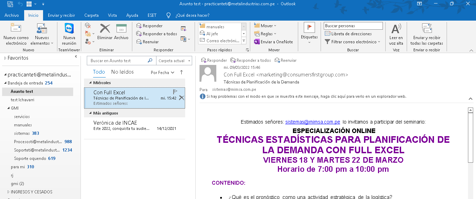Click Enviar a OneNote

click(273, 42)
